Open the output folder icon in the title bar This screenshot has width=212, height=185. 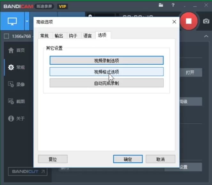161,5
